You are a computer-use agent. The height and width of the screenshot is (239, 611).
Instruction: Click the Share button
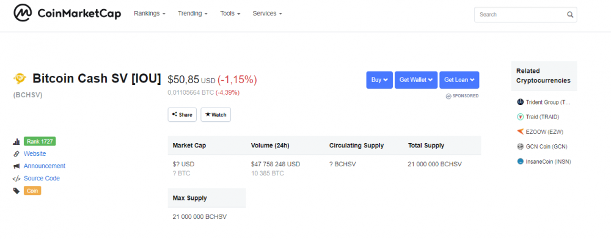182,115
